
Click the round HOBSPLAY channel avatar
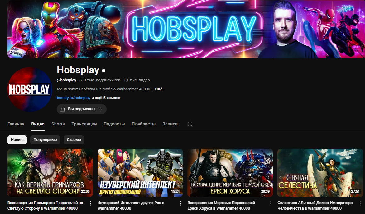tap(30, 89)
